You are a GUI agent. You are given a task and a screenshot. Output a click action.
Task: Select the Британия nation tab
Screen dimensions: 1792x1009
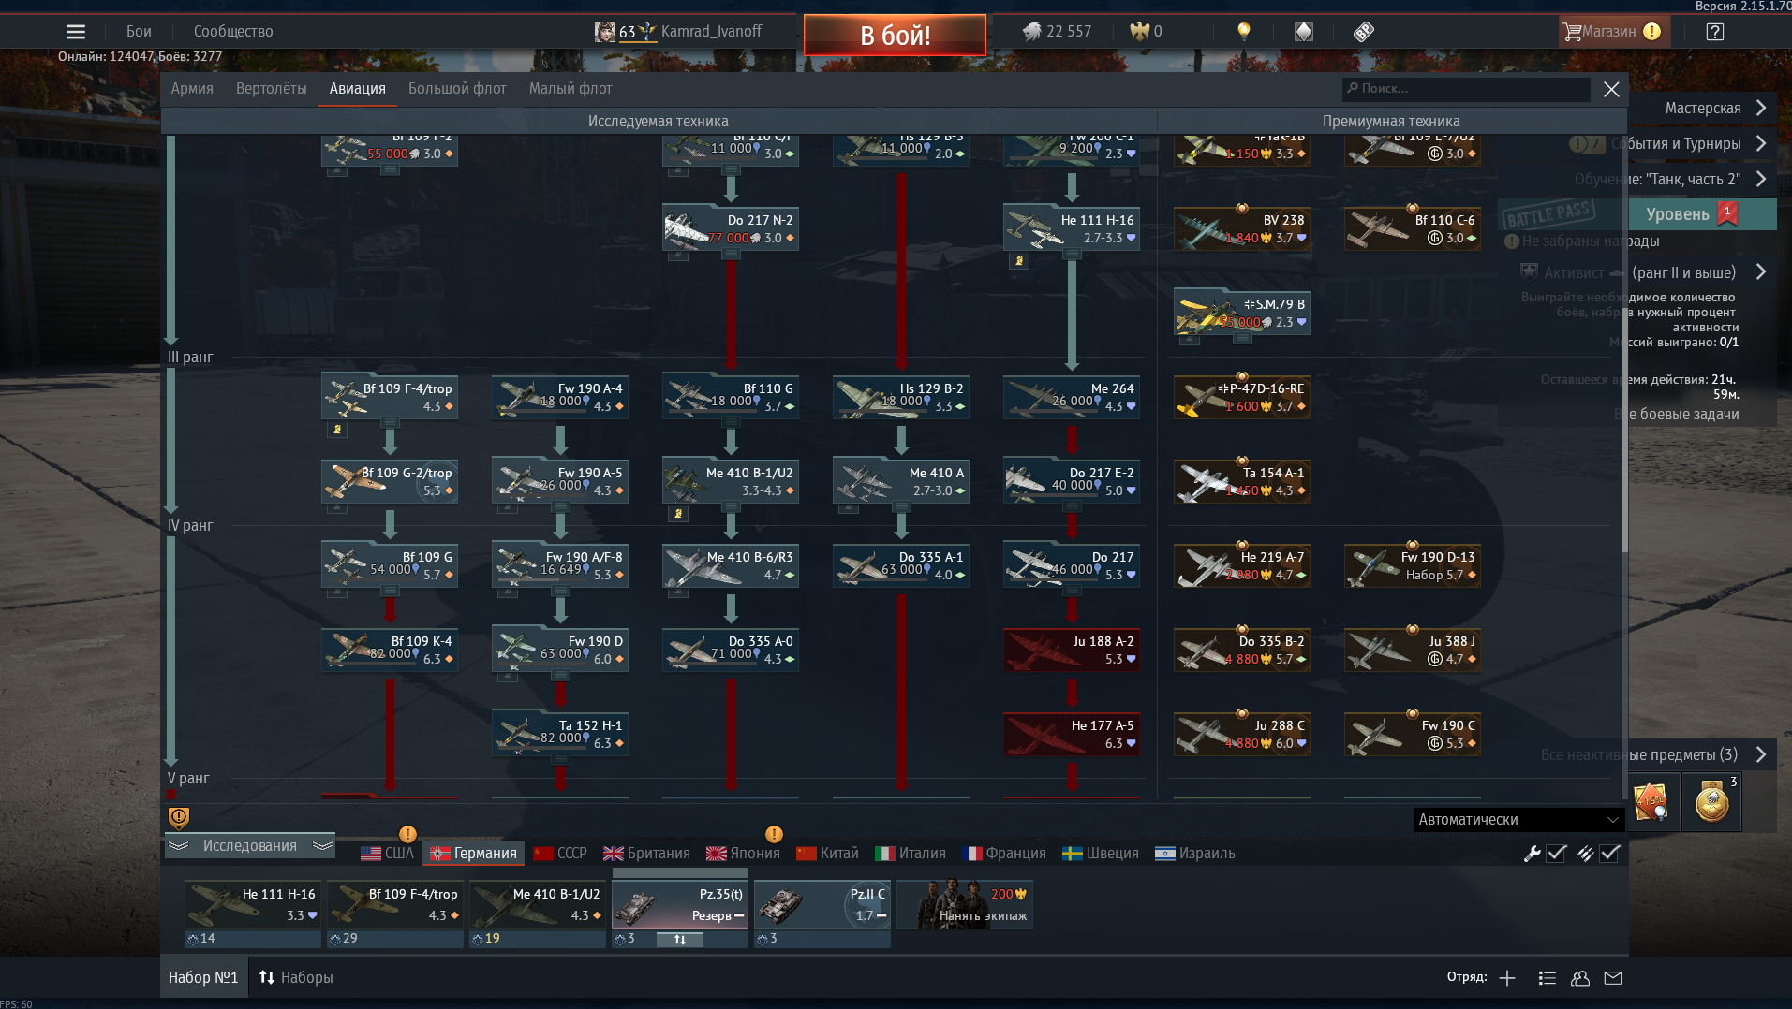(646, 853)
